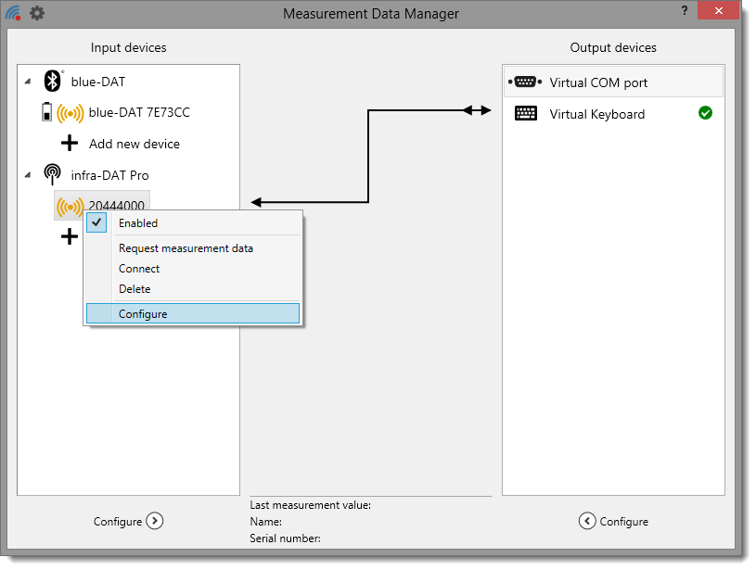The height and width of the screenshot is (570, 756).
Task: Collapse the infra-DAT Pro tree group
Action: (x=27, y=175)
